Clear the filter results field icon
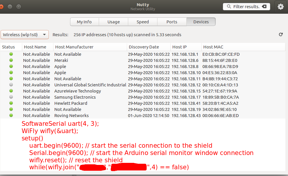The height and width of the screenshot is (176, 288). tap(264, 7)
